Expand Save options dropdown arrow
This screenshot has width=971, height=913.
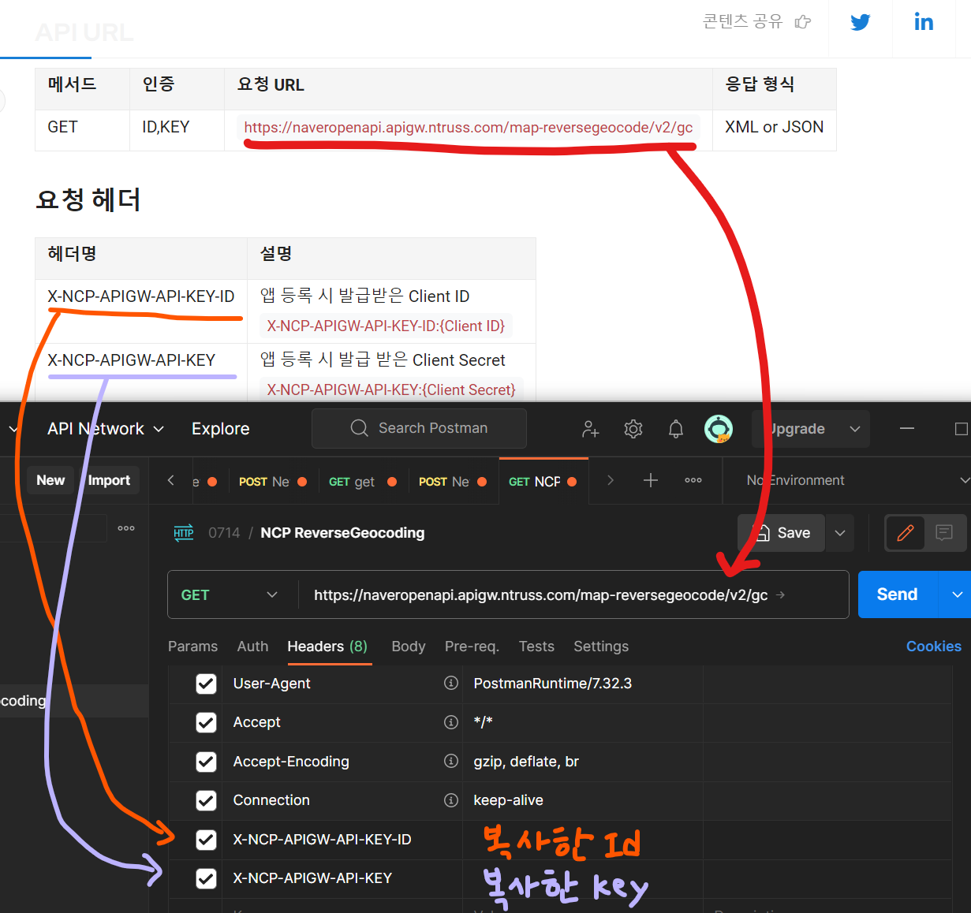tap(840, 533)
